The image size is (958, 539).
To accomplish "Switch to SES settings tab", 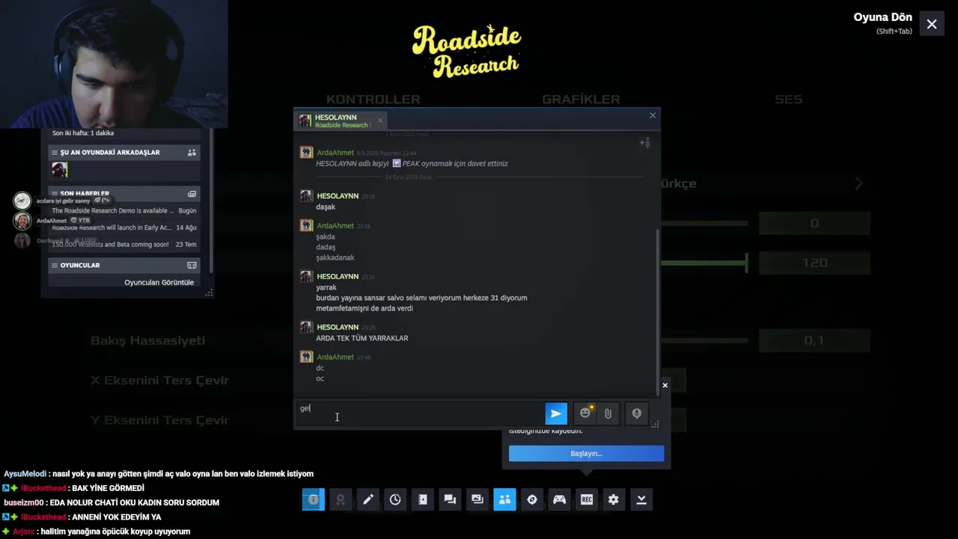I will click(788, 99).
